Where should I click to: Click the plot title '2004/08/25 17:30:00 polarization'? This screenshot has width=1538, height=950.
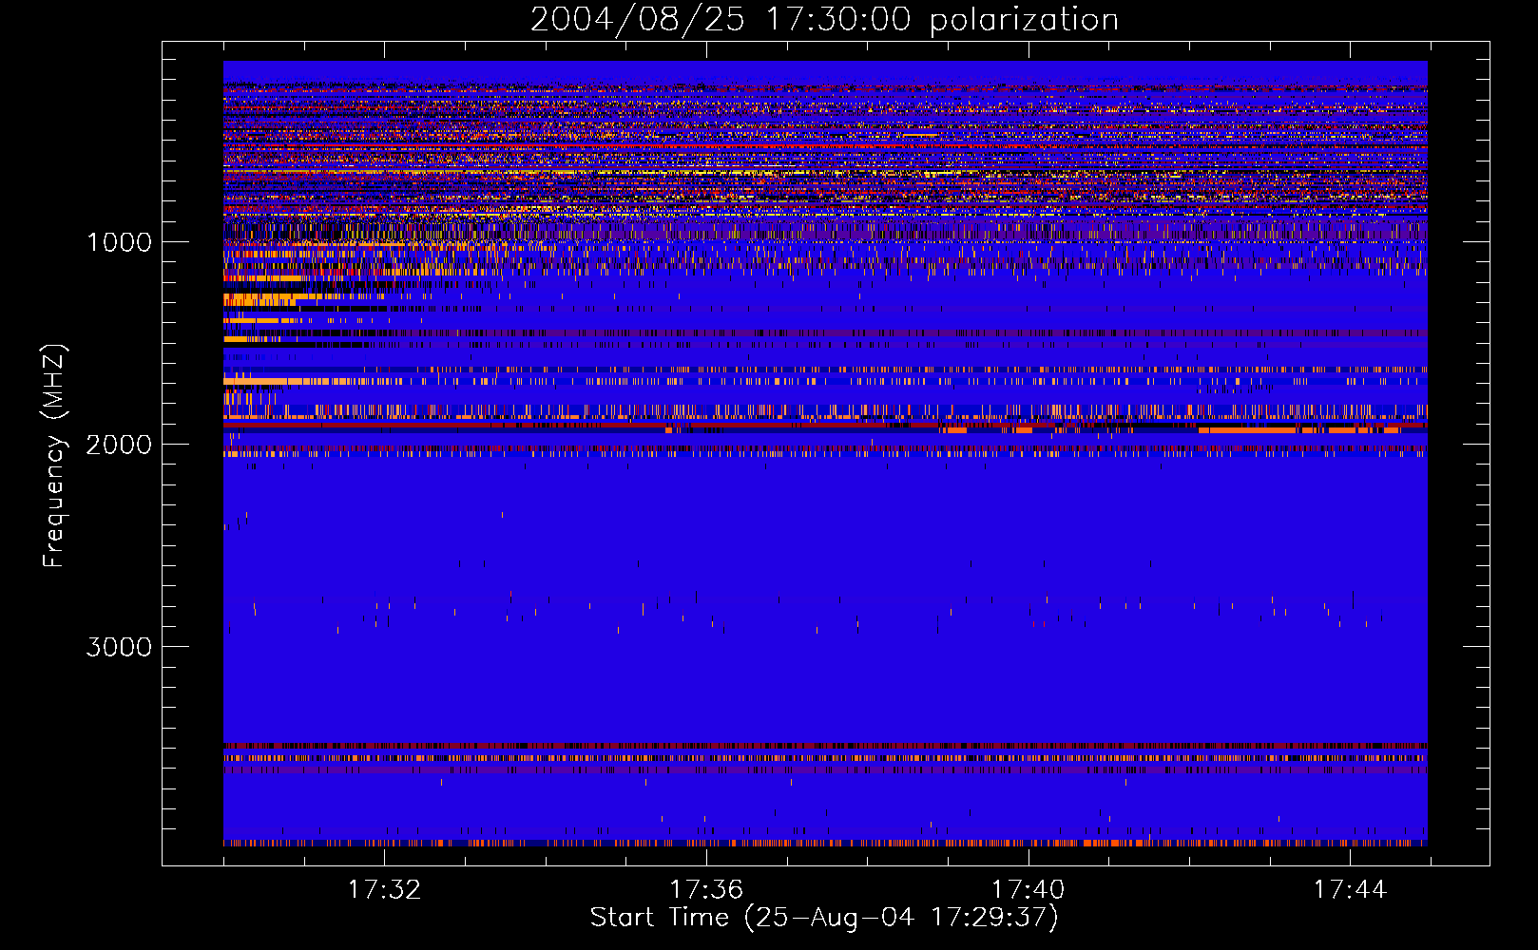pyautogui.click(x=824, y=20)
